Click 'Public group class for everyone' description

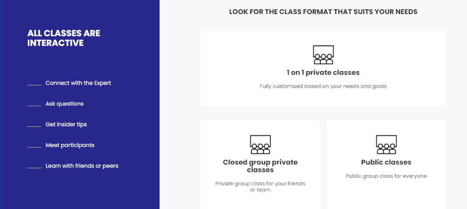[x=386, y=176]
